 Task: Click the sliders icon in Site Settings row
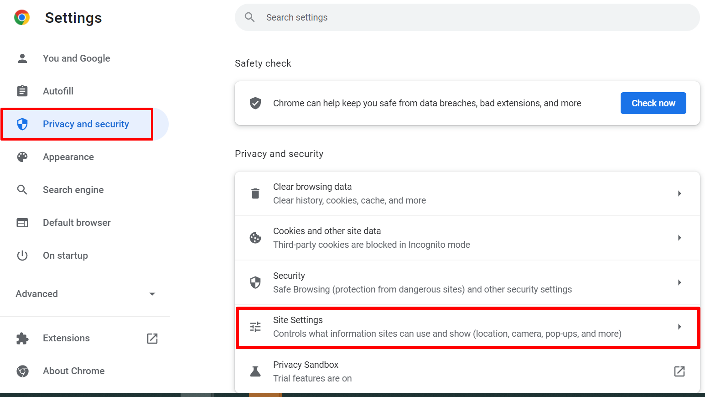coord(255,327)
